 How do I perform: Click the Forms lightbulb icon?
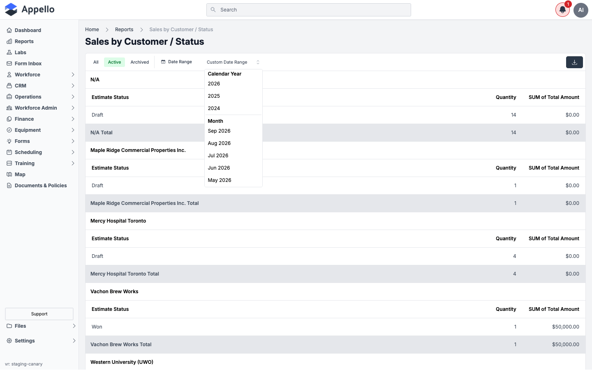coord(9,141)
